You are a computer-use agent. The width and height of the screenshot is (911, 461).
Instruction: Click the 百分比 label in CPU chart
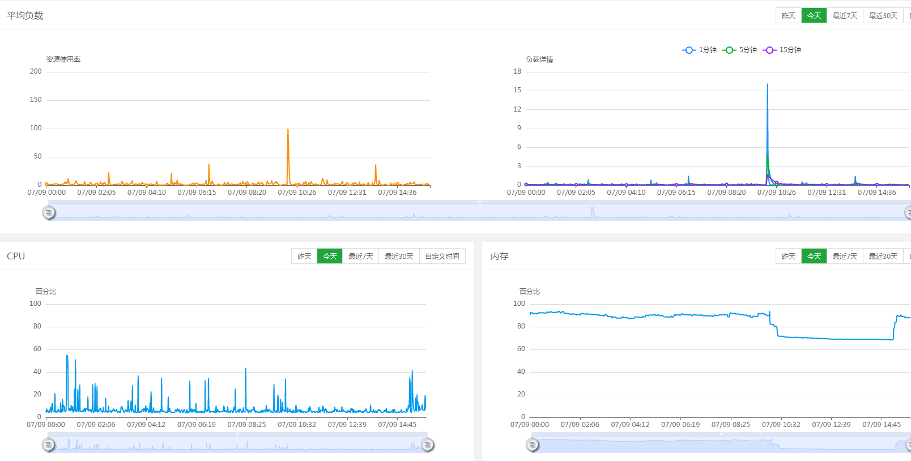point(46,292)
